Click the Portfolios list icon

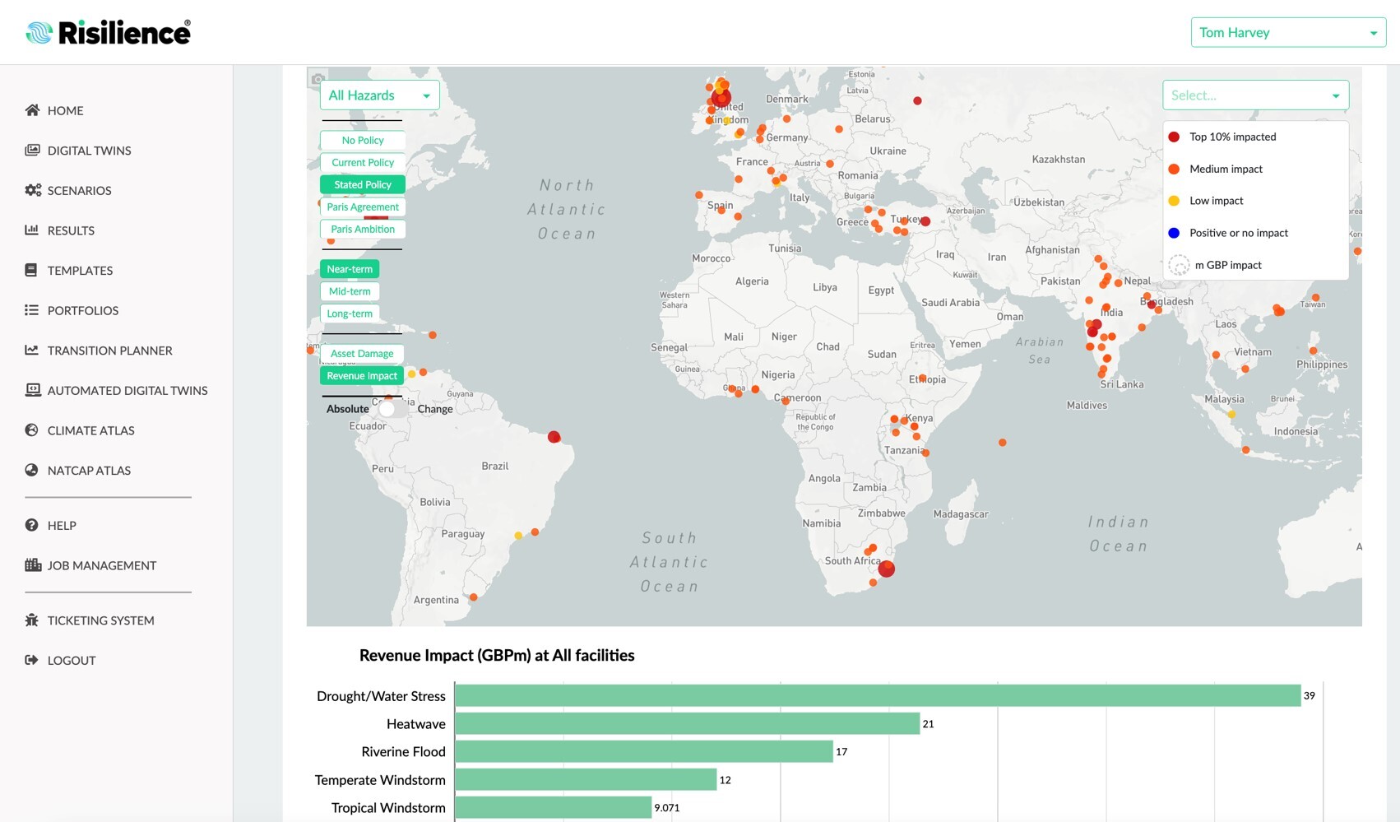coord(32,310)
